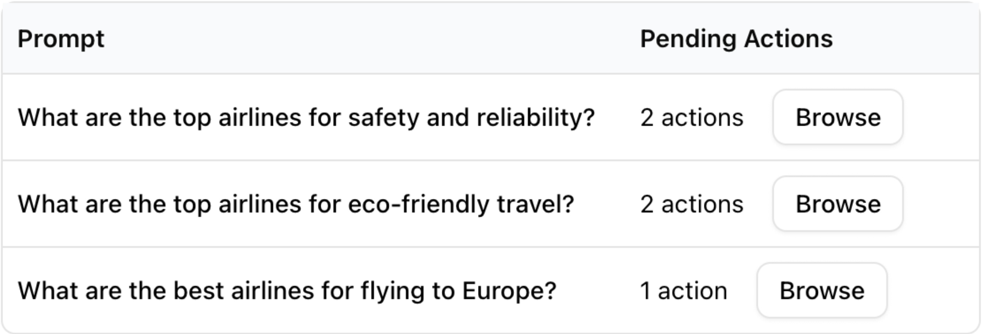Click Browse for the safety and reliability prompt

(838, 117)
